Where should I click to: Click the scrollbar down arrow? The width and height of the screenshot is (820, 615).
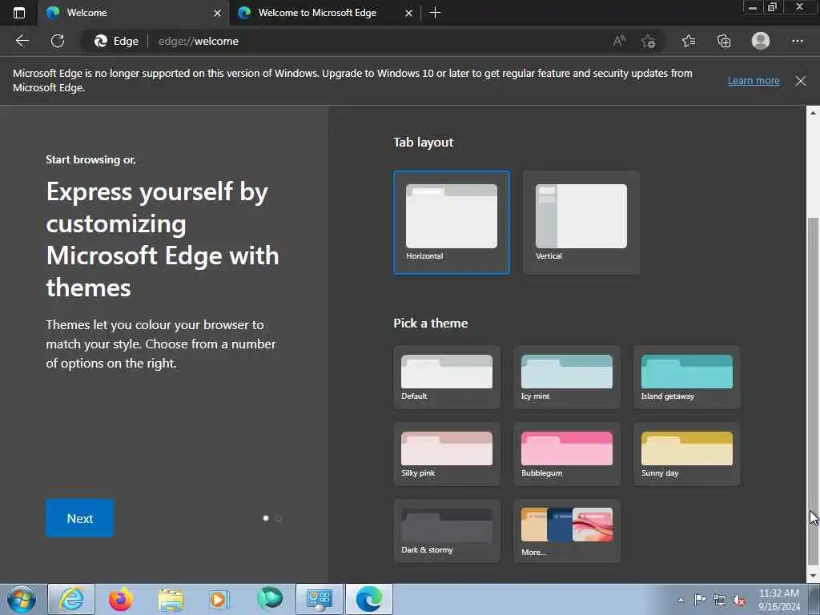[813, 576]
